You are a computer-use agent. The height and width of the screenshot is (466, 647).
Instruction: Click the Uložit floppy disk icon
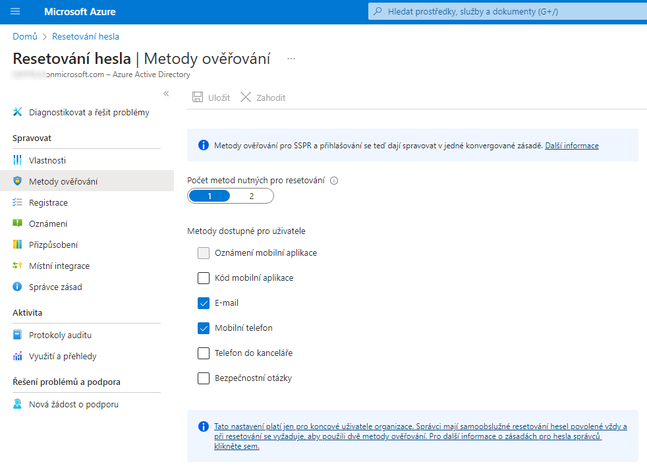point(198,98)
